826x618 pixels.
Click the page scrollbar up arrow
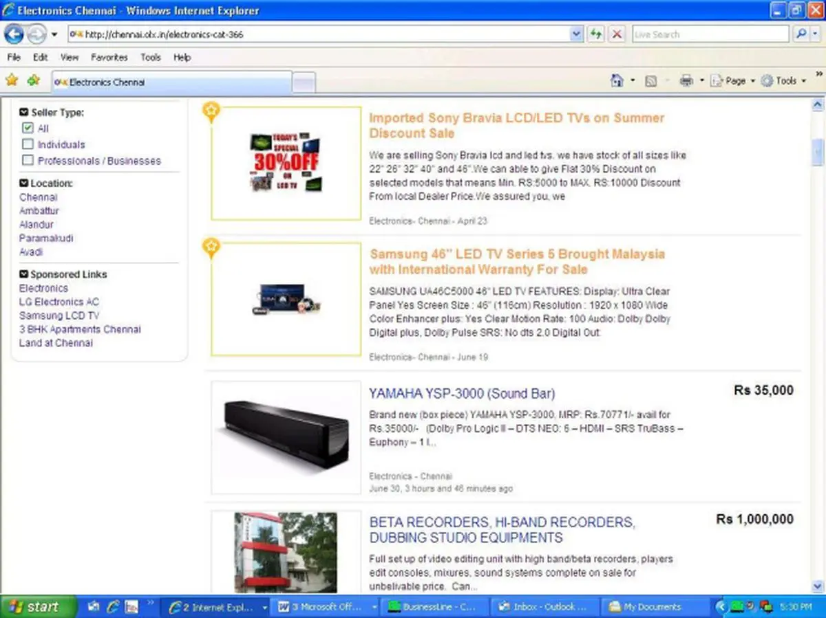818,105
